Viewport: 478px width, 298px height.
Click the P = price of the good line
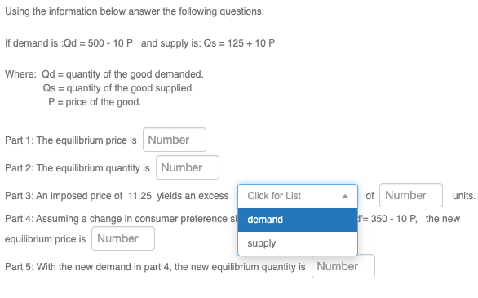click(95, 102)
